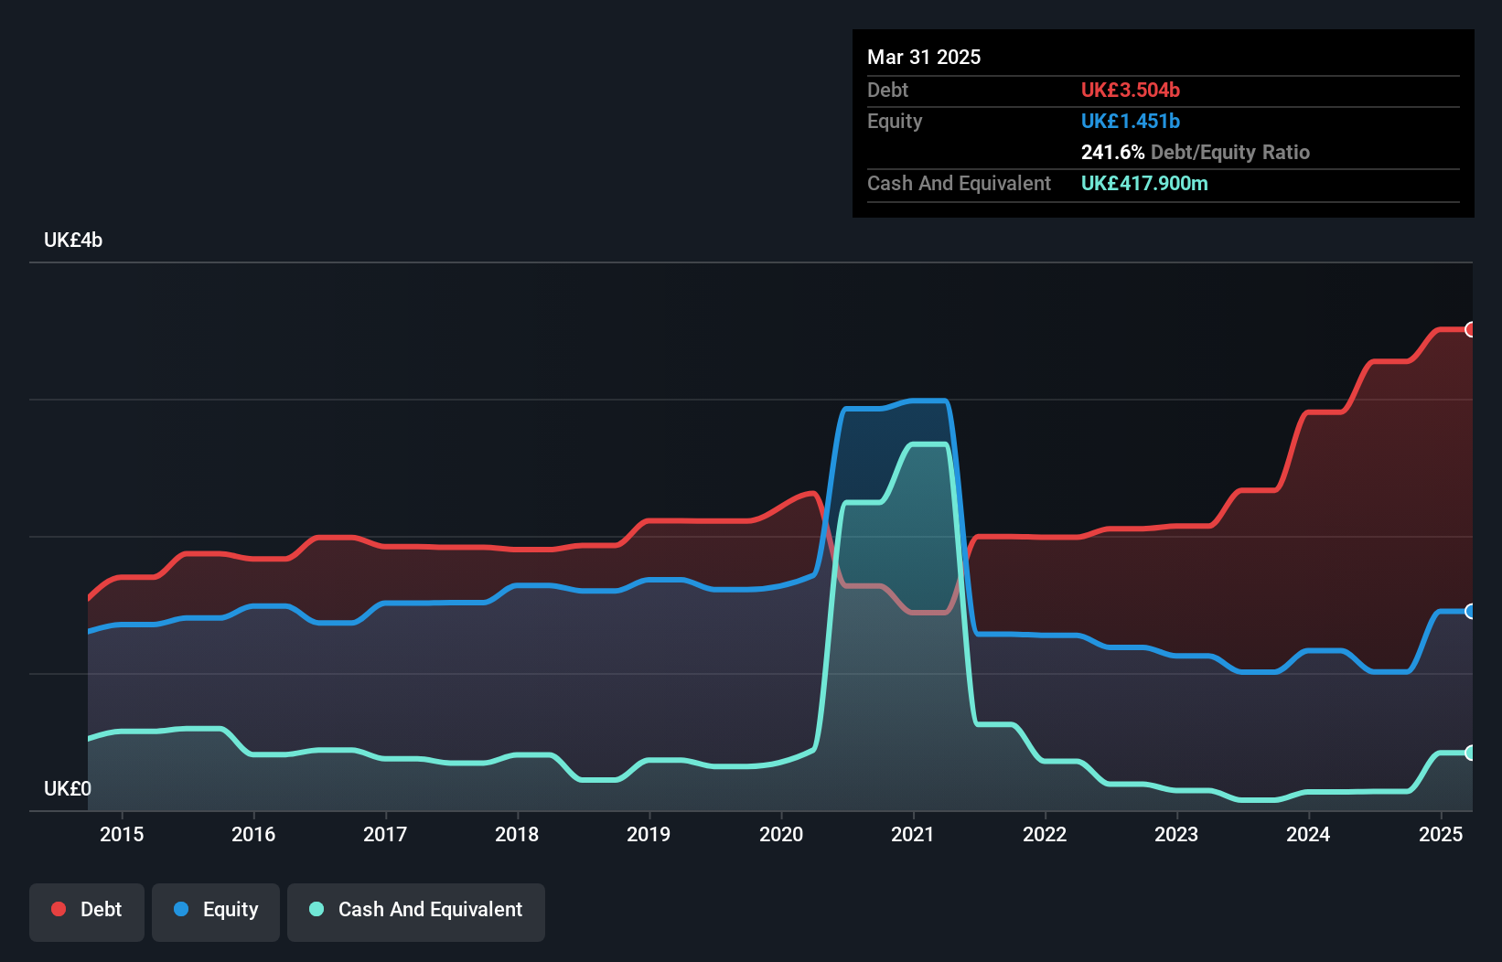Toggle the Debt legend button

[x=87, y=912]
